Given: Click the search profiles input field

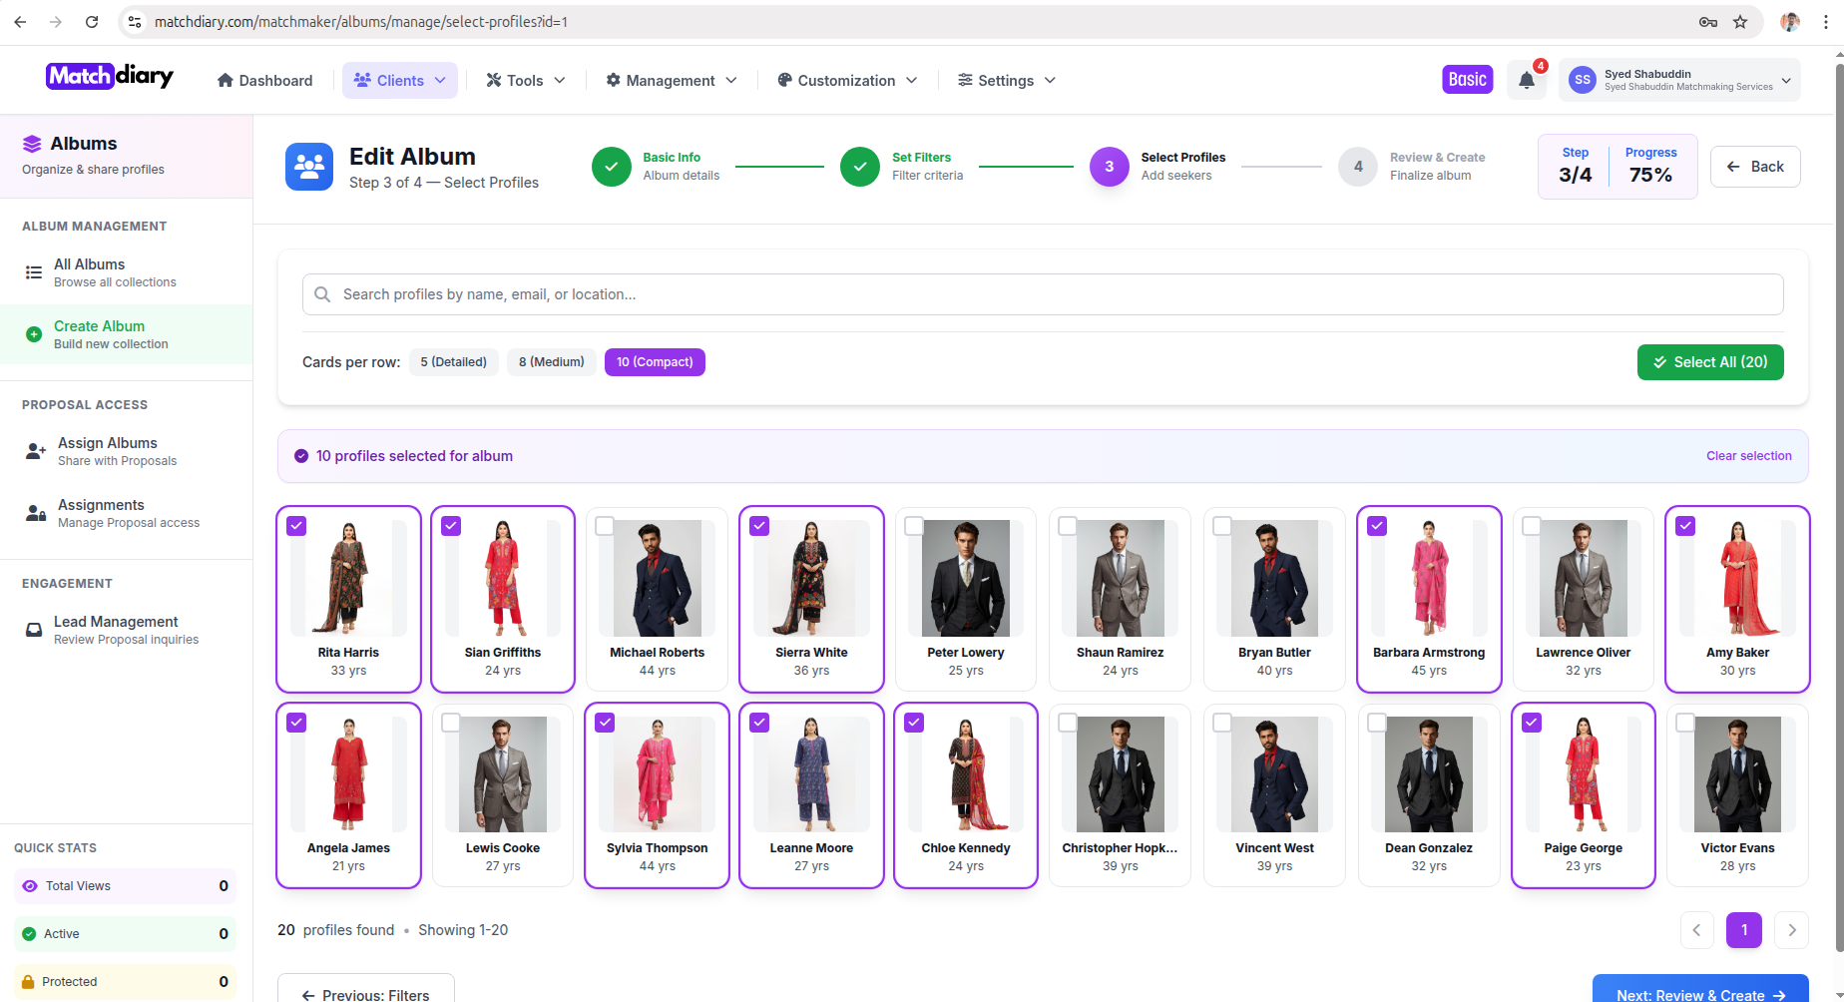Looking at the screenshot, I should tap(1042, 294).
